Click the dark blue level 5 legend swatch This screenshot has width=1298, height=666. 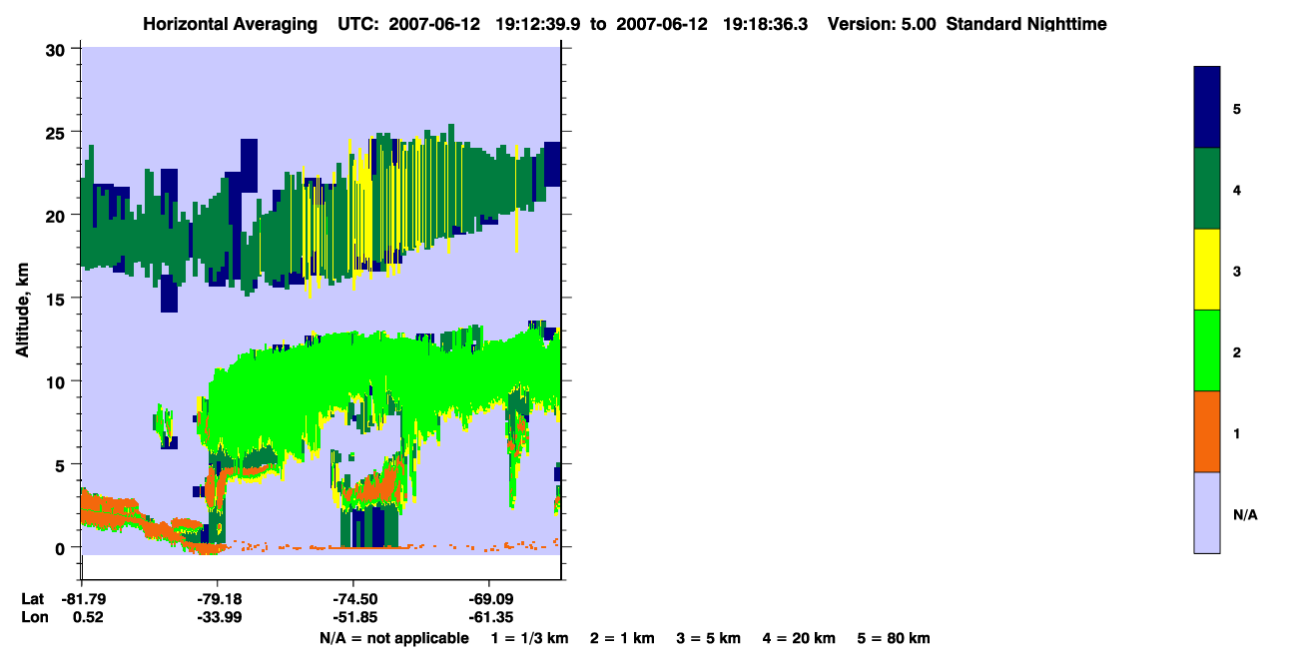tap(1207, 107)
